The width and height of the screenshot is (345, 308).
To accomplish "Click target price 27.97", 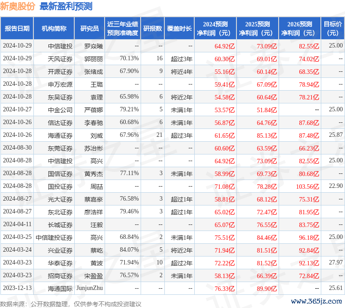I will tap(336, 263).
